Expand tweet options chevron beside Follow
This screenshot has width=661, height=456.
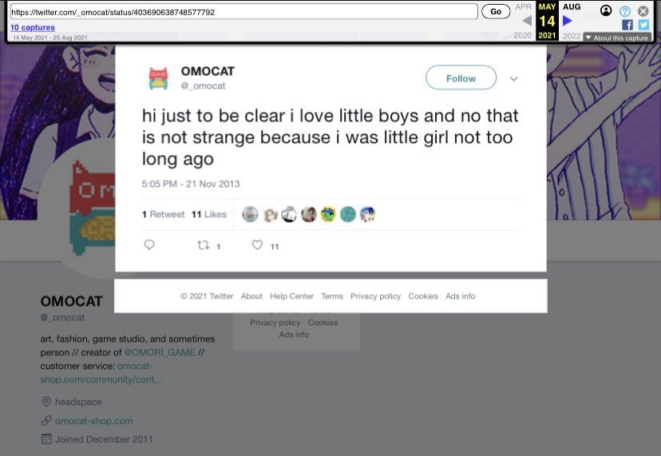(x=513, y=79)
